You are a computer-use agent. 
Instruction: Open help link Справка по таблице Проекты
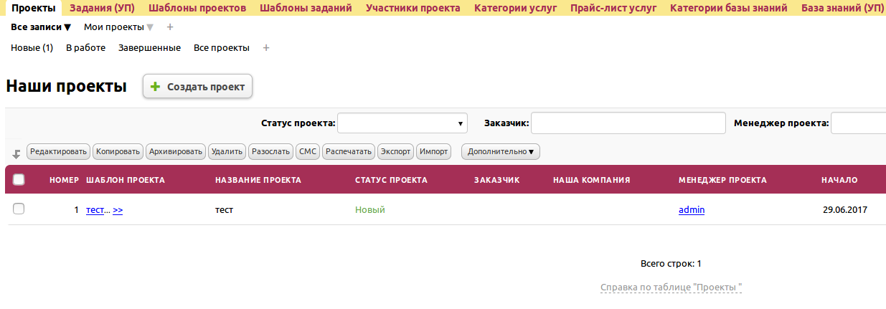[671, 287]
